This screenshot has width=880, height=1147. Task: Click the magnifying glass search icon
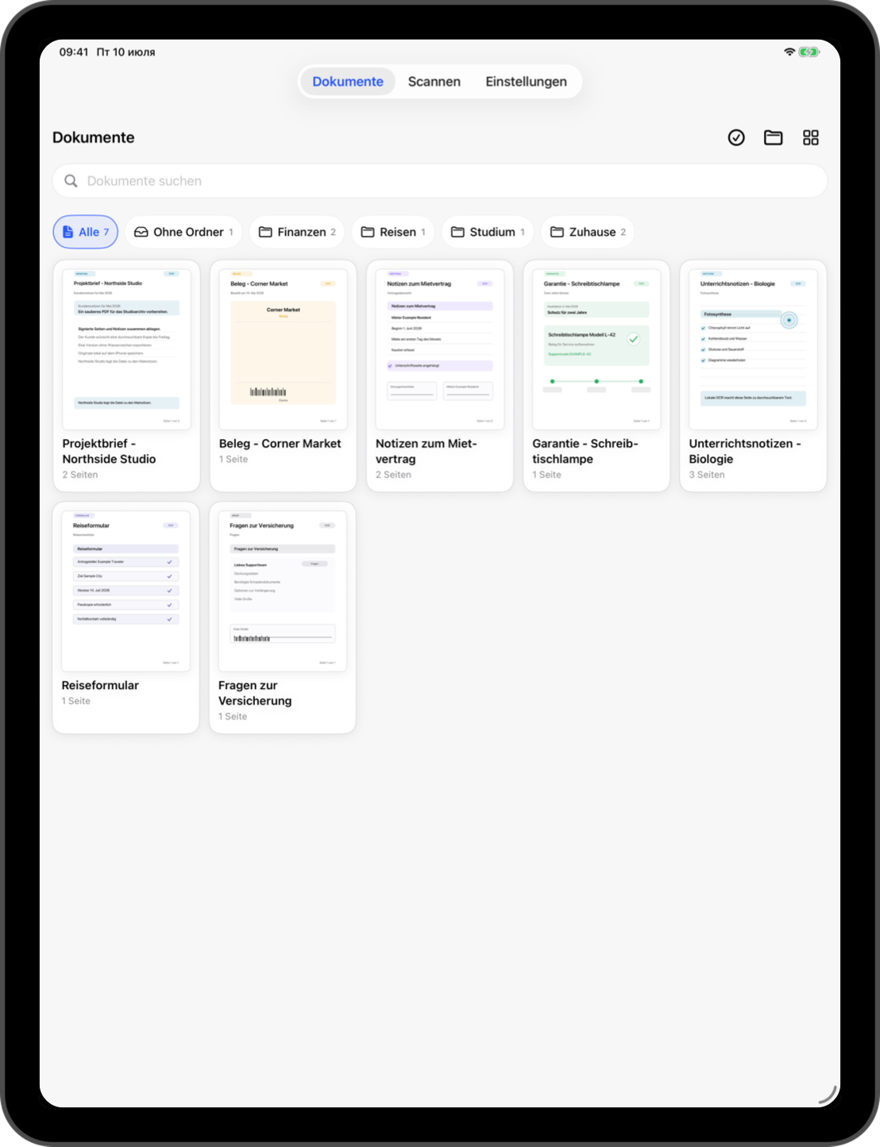(71, 181)
